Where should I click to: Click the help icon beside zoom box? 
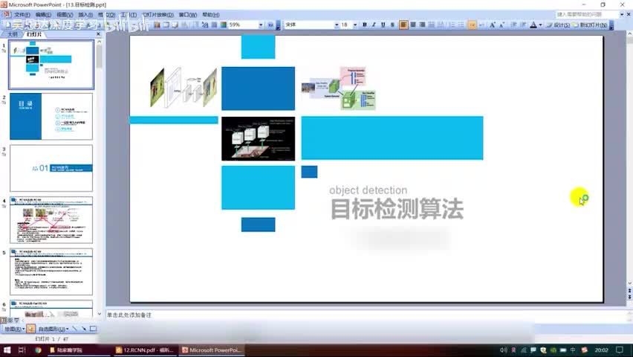click(270, 25)
